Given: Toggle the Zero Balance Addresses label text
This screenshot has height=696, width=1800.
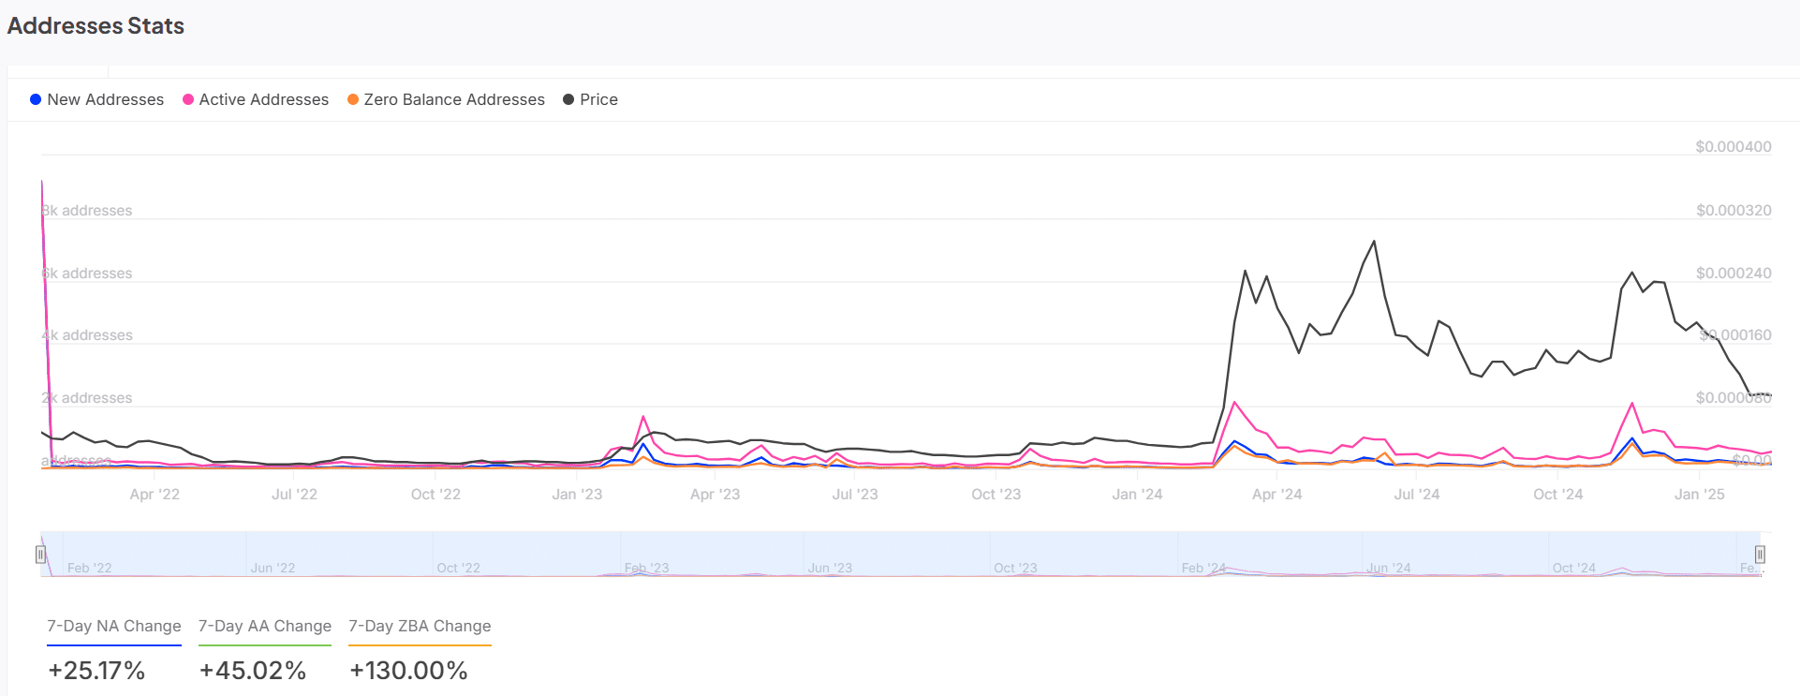Looking at the screenshot, I should tap(454, 99).
